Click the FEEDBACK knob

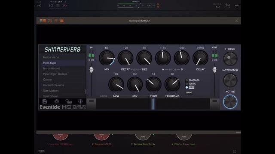[172, 84]
